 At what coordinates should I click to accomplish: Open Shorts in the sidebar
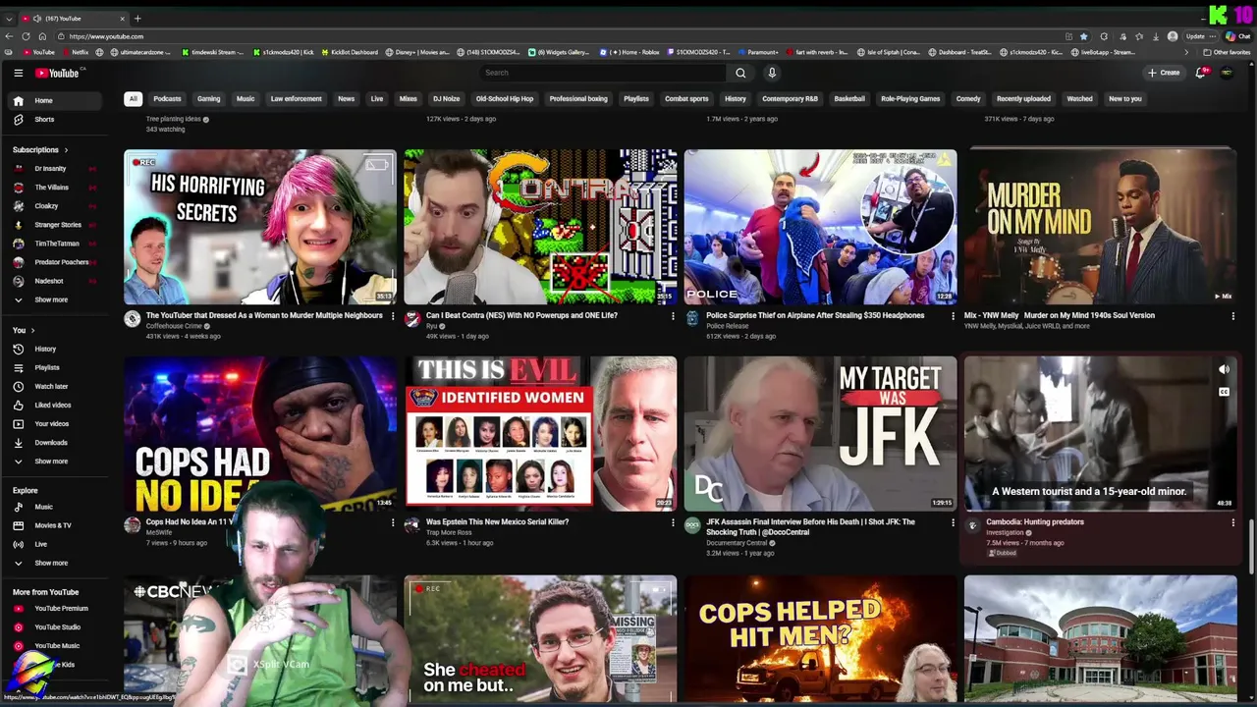[x=57, y=119]
